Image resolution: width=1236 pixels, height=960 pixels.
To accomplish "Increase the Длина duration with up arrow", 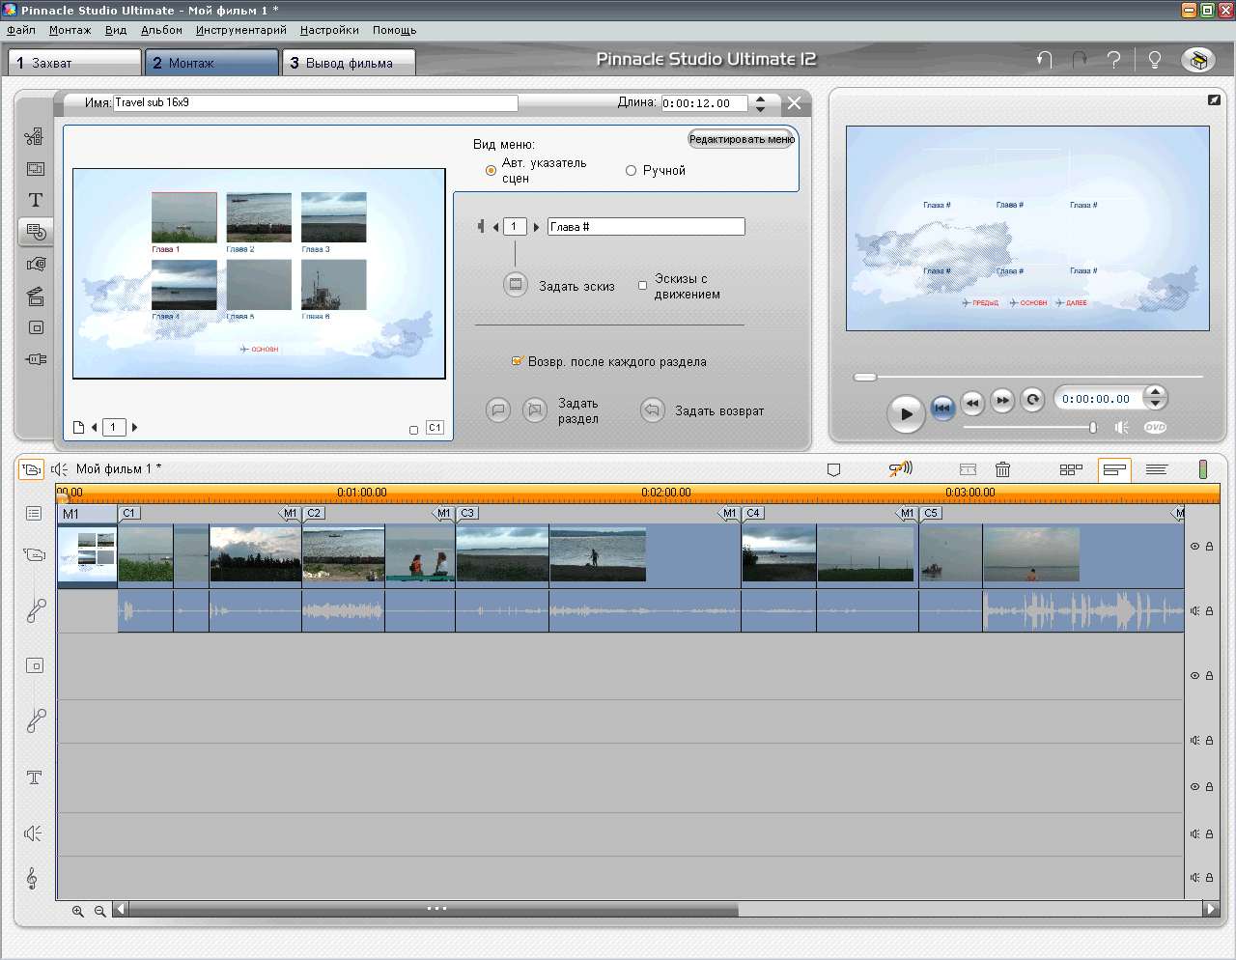I will coord(761,99).
